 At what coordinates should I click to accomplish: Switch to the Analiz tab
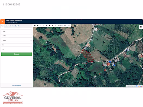(x=12, y=26)
